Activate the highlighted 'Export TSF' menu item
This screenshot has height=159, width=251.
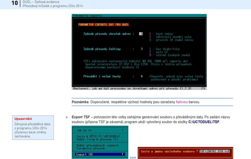100,154
